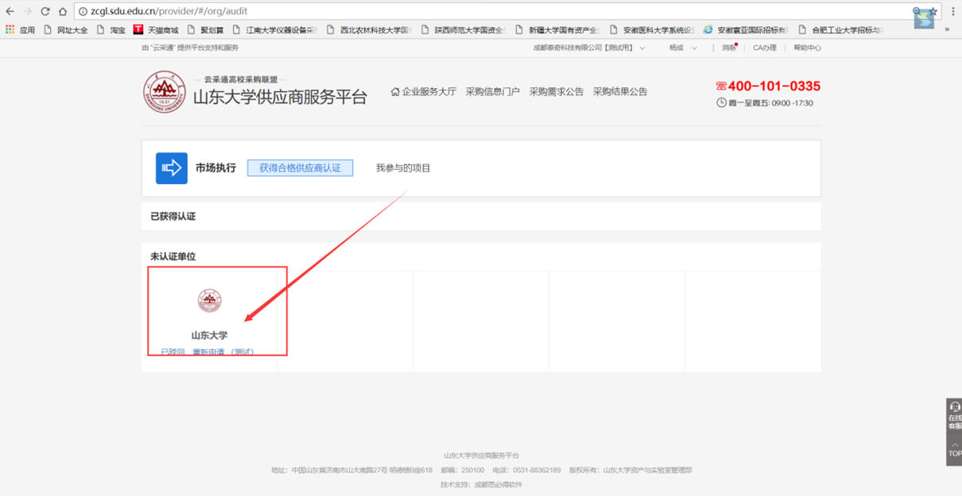Bookmark this page with the star icon
The height and width of the screenshot is (496, 962).
(933, 11)
